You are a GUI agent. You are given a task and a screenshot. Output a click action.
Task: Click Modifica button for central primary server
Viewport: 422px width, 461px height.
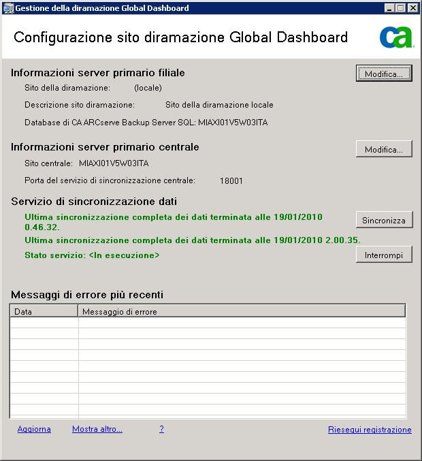coord(384,148)
